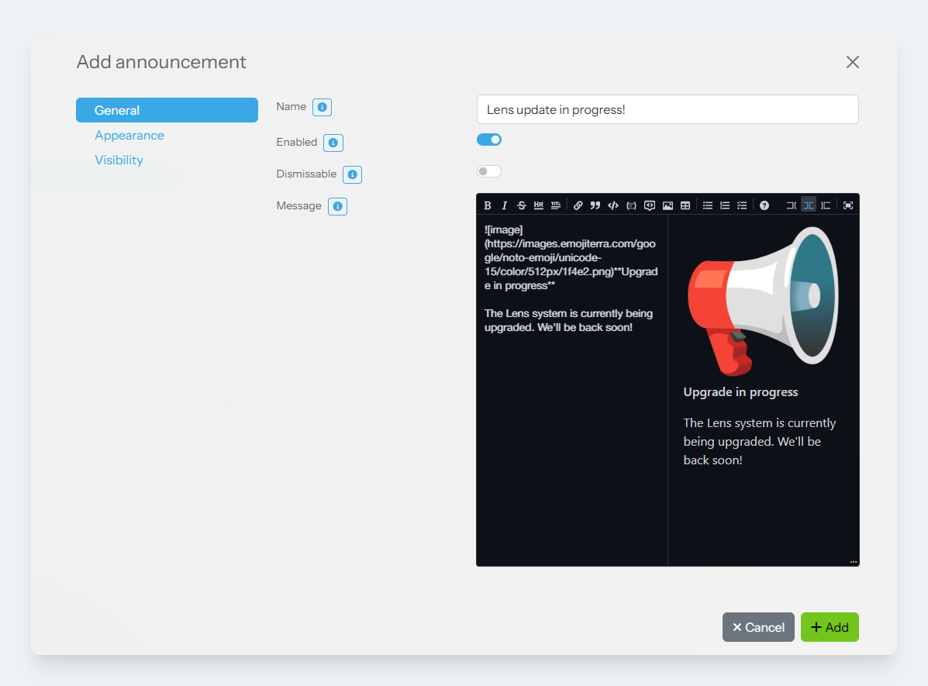
Task: Insert an image in the message
Action: (668, 205)
